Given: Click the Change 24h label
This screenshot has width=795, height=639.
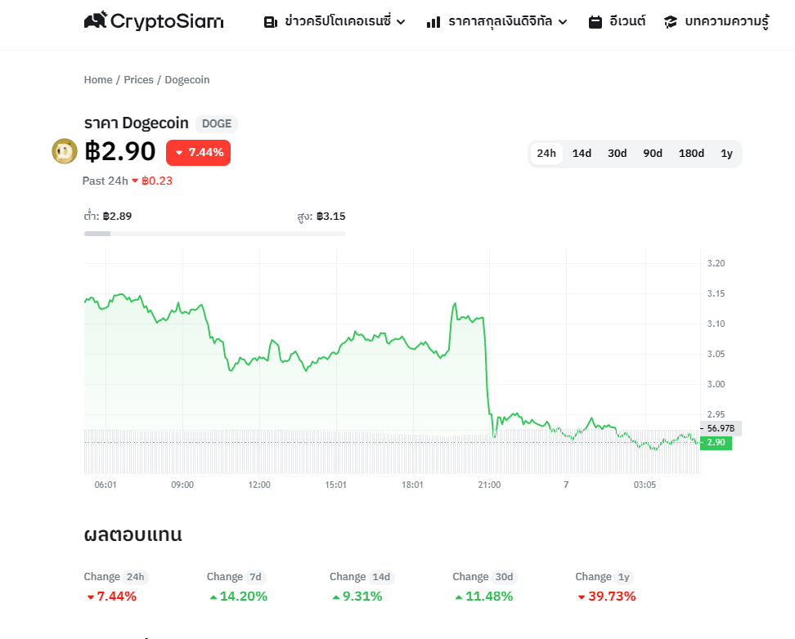Looking at the screenshot, I should [x=116, y=577].
